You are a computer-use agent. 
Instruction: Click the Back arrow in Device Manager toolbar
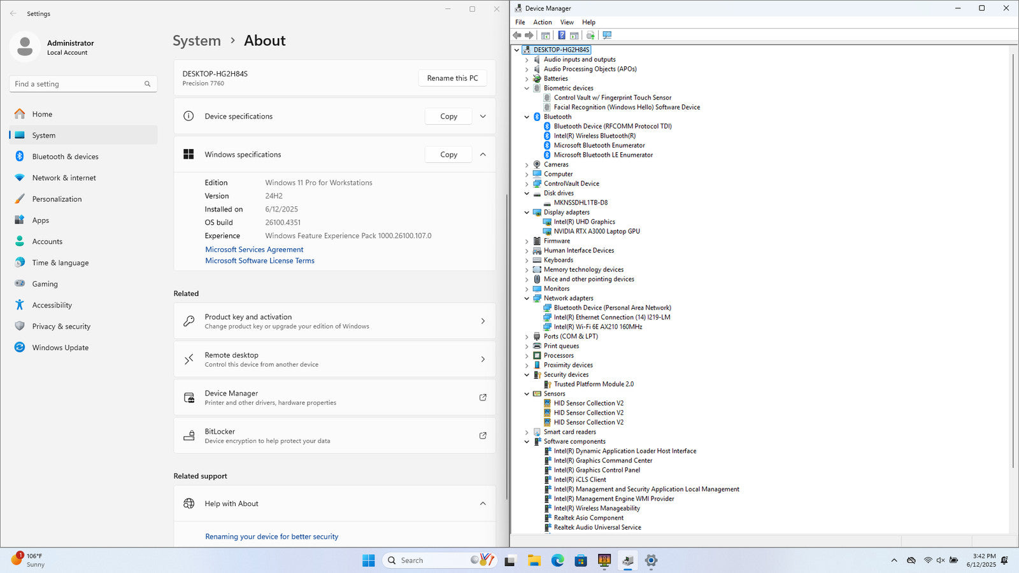[517, 35]
